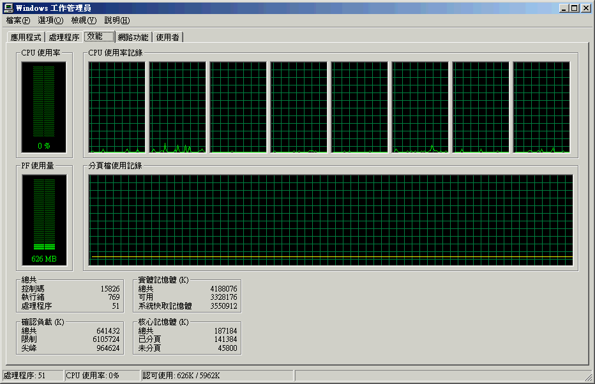Click 未分頁 value 45800
595x384 pixels.
pos(228,348)
